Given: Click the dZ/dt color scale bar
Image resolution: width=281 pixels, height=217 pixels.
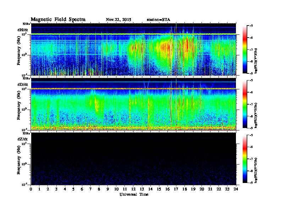Looking at the screenshot, I should [x=245, y=159].
